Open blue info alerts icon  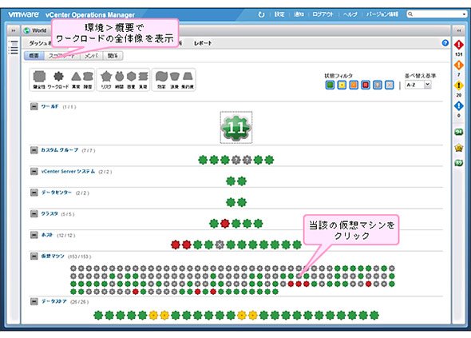click(x=459, y=105)
